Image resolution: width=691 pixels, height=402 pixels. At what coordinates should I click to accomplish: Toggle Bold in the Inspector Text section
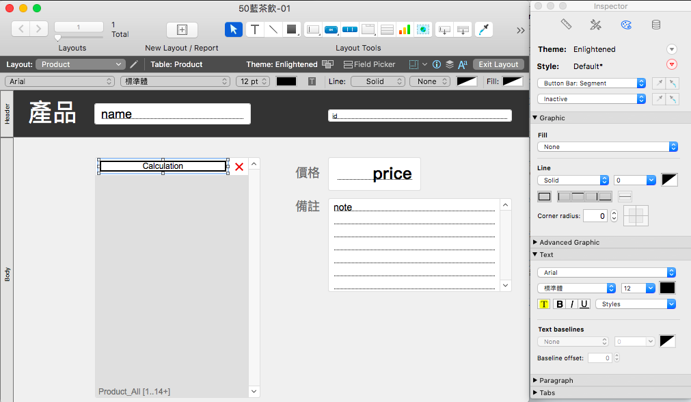point(560,304)
